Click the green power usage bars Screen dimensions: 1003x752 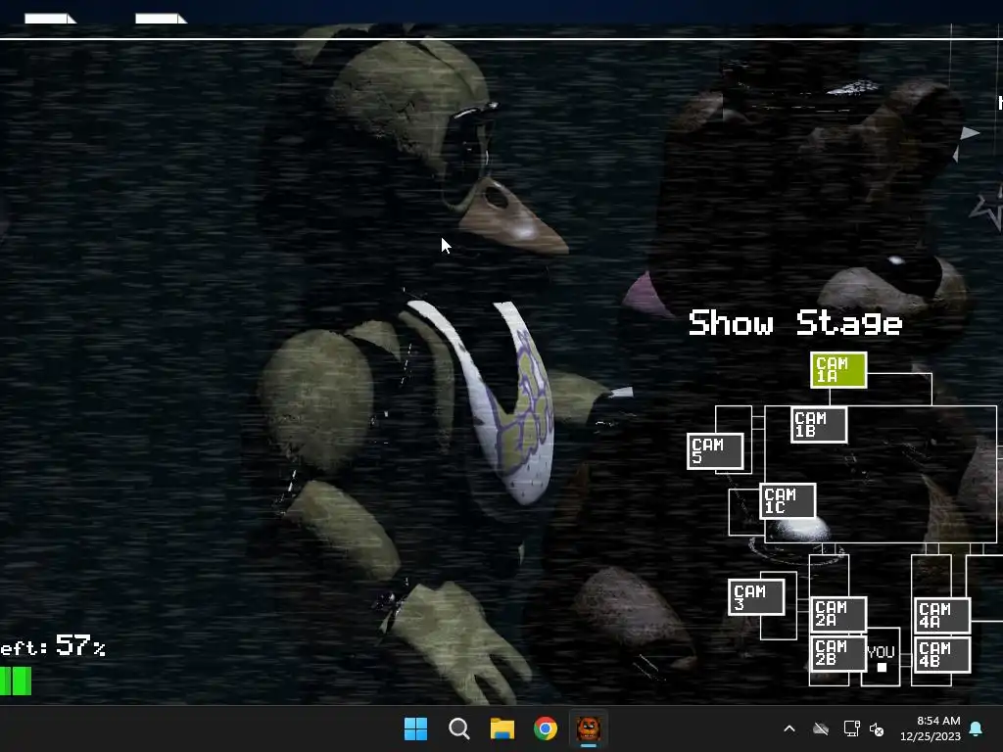[x=16, y=681]
